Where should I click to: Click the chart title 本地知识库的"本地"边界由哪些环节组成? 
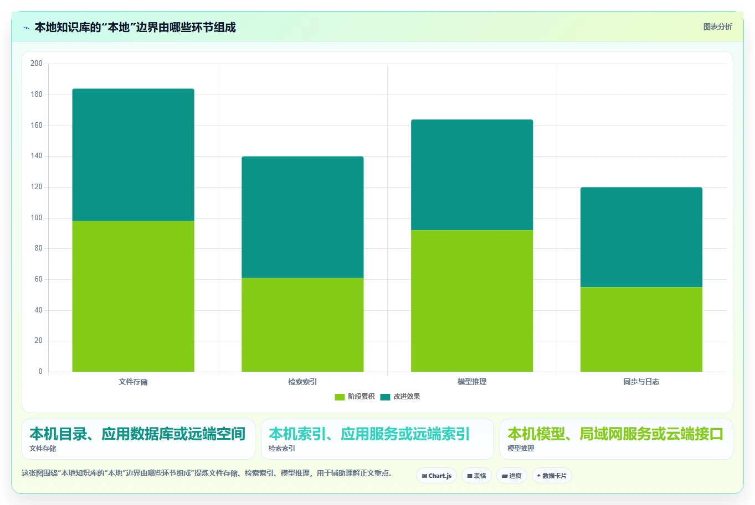[135, 27]
